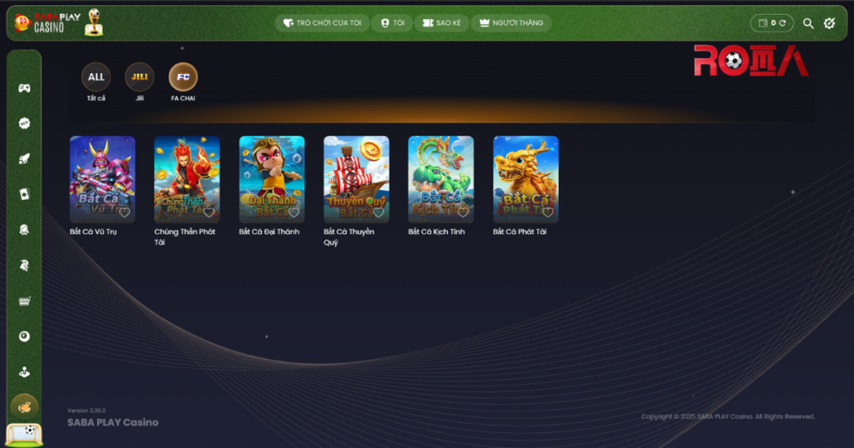Open the TÔI profile menu
Image resolution: width=854 pixels, height=448 pixels.
pos(392,22)
